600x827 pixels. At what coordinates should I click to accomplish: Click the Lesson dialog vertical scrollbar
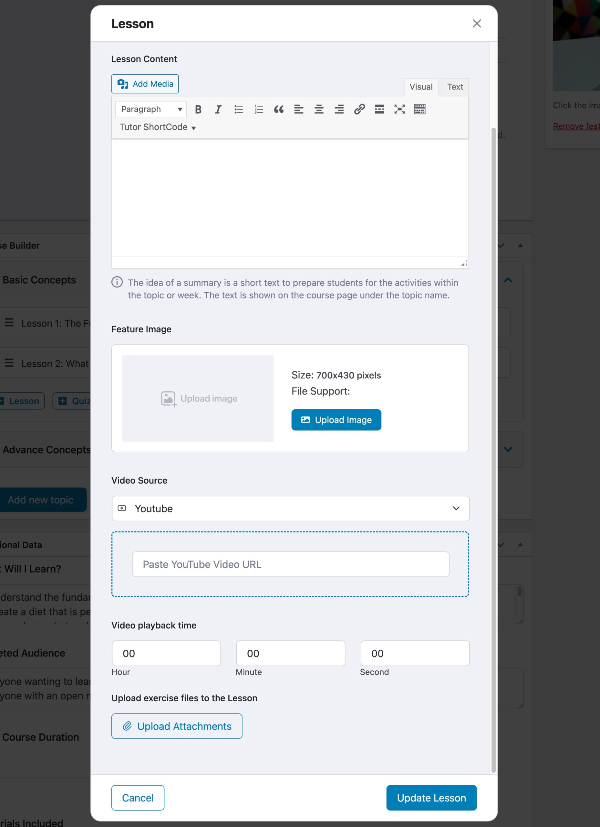(x=493, y=450)
